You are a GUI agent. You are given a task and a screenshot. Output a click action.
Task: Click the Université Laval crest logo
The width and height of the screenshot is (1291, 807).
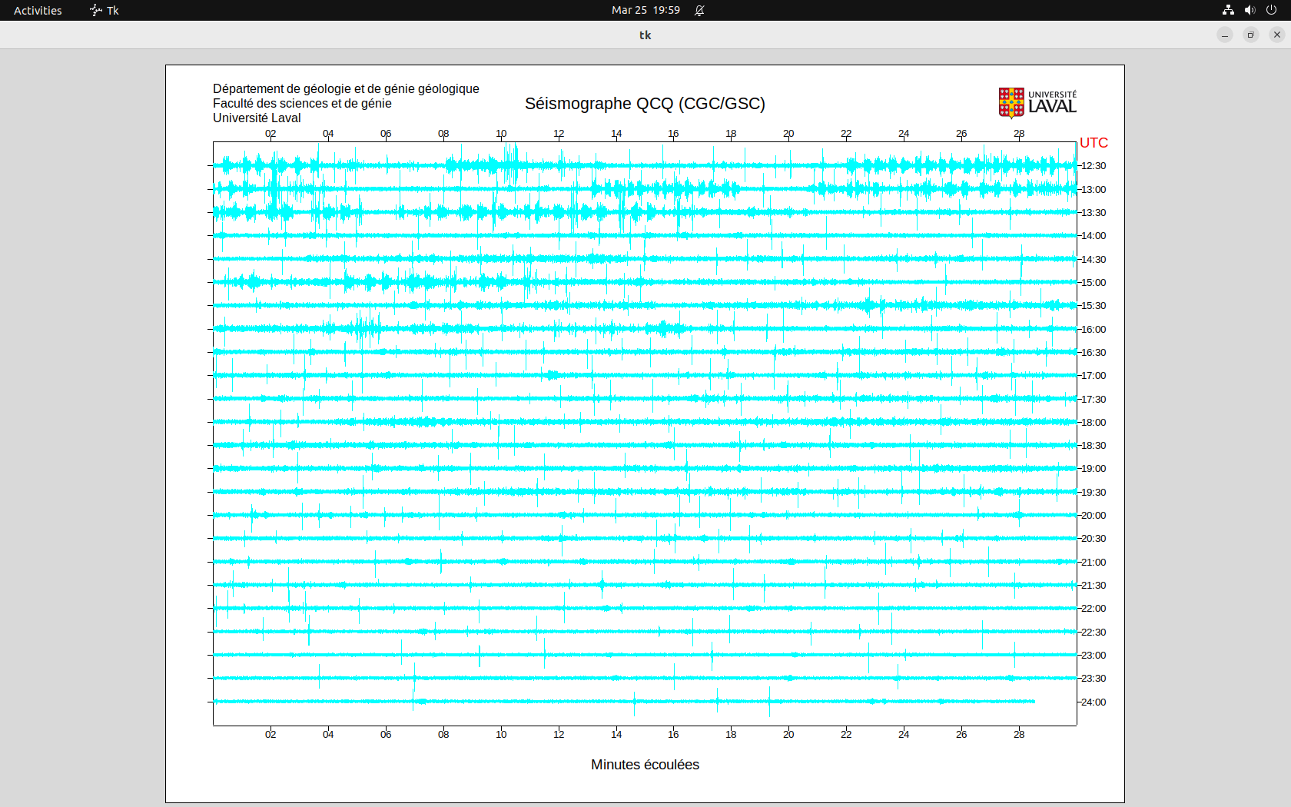(x=1011, y=102)
